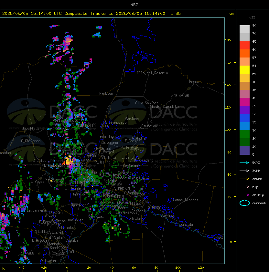Click the cyan 'current' ellipse symbol

coord(244,203)
